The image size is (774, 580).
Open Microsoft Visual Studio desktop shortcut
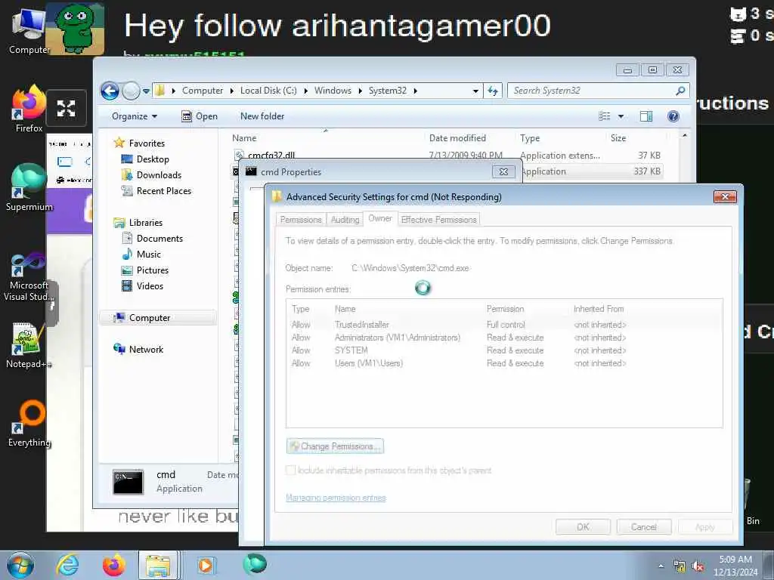[29, 276]
